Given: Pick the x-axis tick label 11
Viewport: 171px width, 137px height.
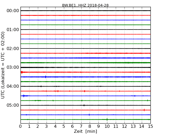Looking at the screenshot, I should point(116,126).
